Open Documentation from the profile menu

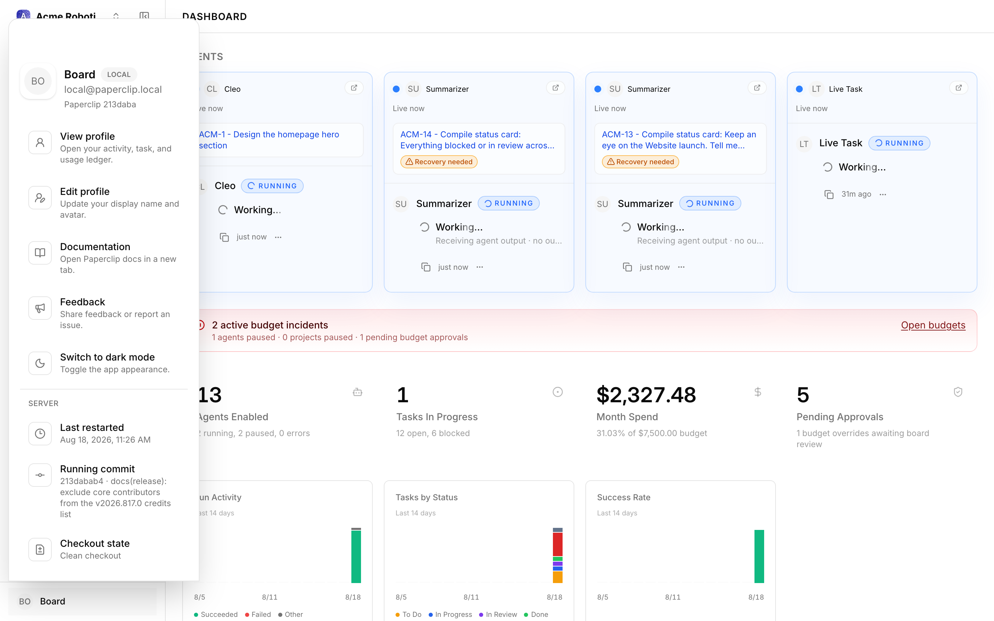104,258
